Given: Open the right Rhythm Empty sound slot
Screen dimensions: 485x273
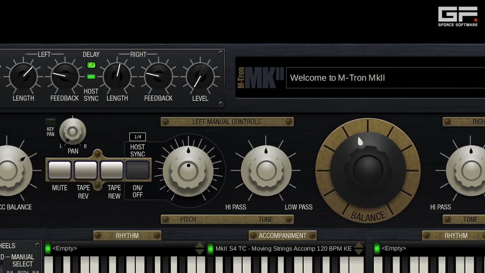Looking at the screenshot, I should click(x=433, y=248).
